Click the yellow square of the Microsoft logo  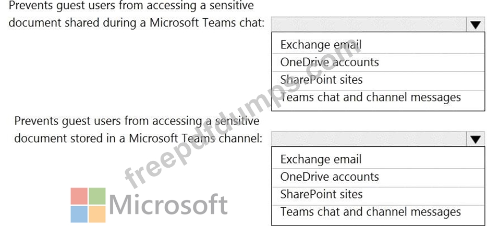(97, 214)
